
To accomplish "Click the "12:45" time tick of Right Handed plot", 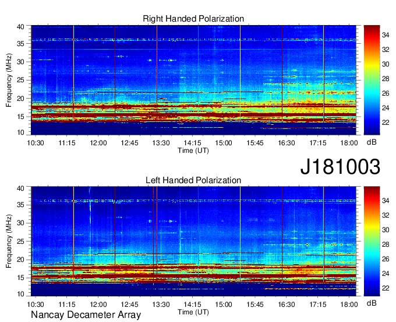I will point(129,143).
